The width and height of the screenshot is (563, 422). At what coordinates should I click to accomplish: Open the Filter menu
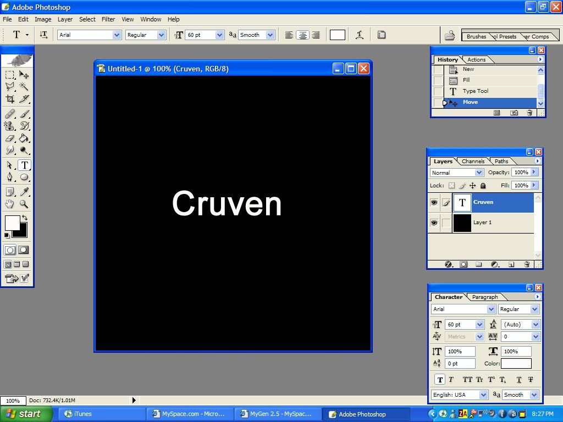[108, 19]
